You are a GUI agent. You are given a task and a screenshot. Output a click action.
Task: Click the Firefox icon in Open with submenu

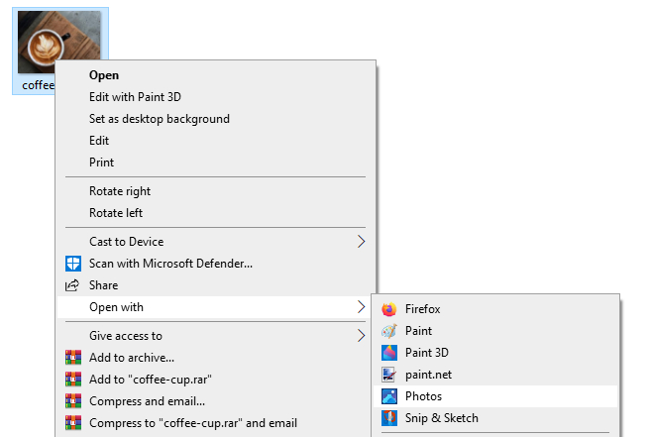[389, 309]
